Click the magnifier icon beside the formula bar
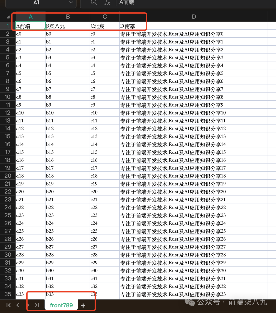 coord(94,3)
